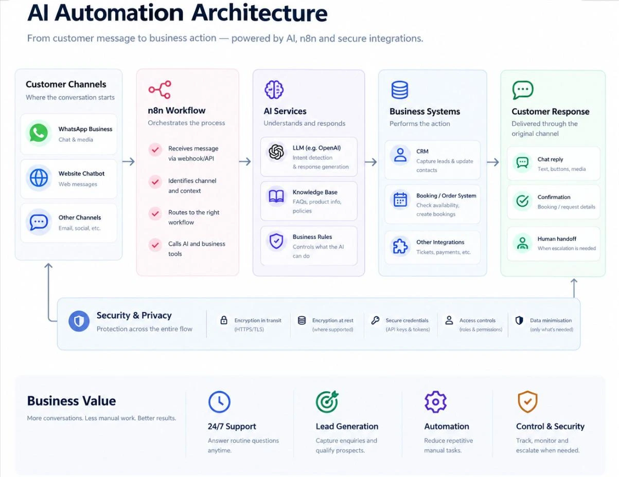The width and height of the screenshot is (619, 477).
Task: Click the AI Services brain icon
Action: [x=274, y=89]
